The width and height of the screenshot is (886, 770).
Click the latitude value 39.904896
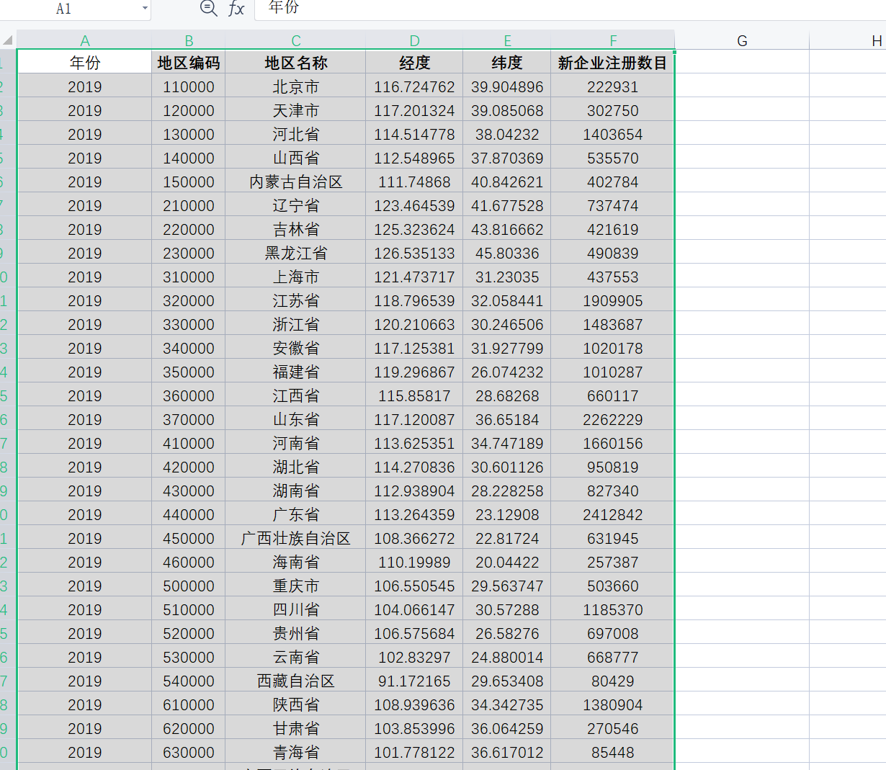point(507,86)
